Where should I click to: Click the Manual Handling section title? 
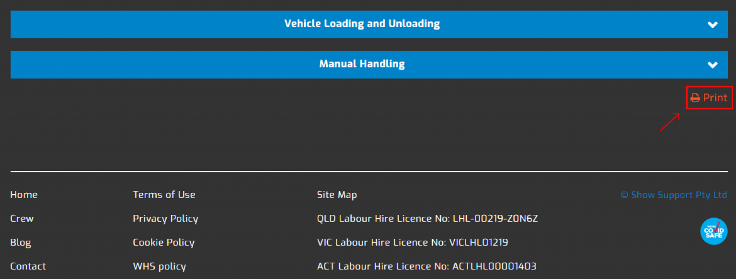362,64
